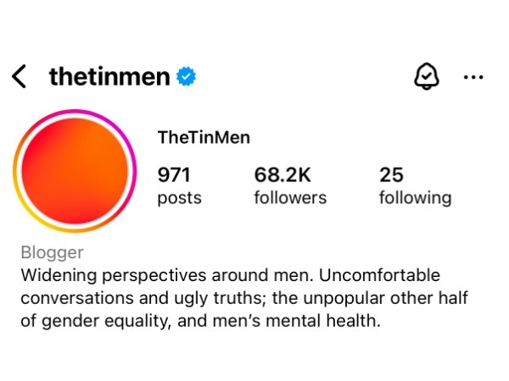Open the 25 following number

[x=391, y=175]
